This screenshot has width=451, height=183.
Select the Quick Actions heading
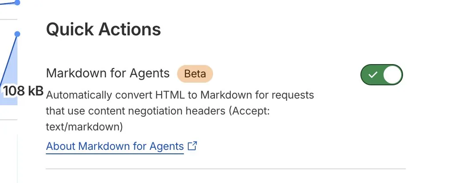tap(103, 29)
